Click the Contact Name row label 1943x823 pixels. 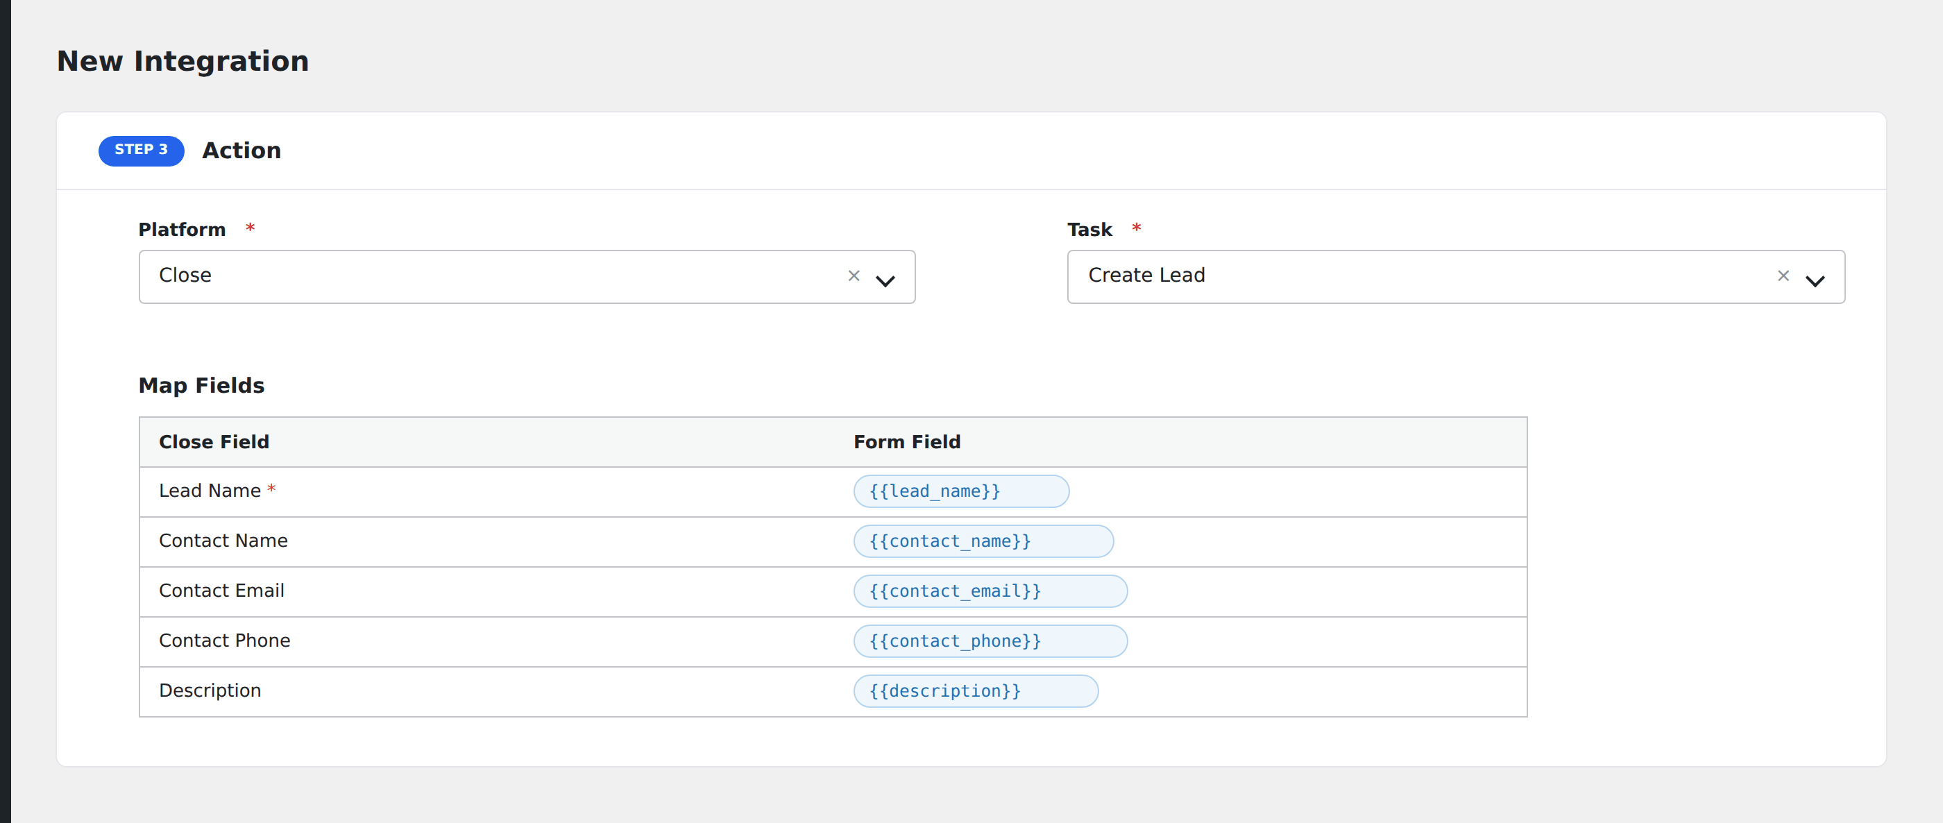[223, 540]
